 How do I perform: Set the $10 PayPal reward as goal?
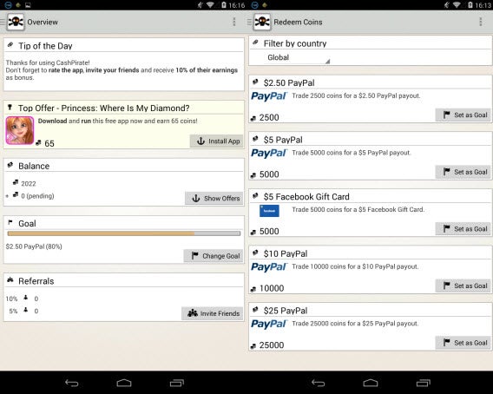pos(463,286)
